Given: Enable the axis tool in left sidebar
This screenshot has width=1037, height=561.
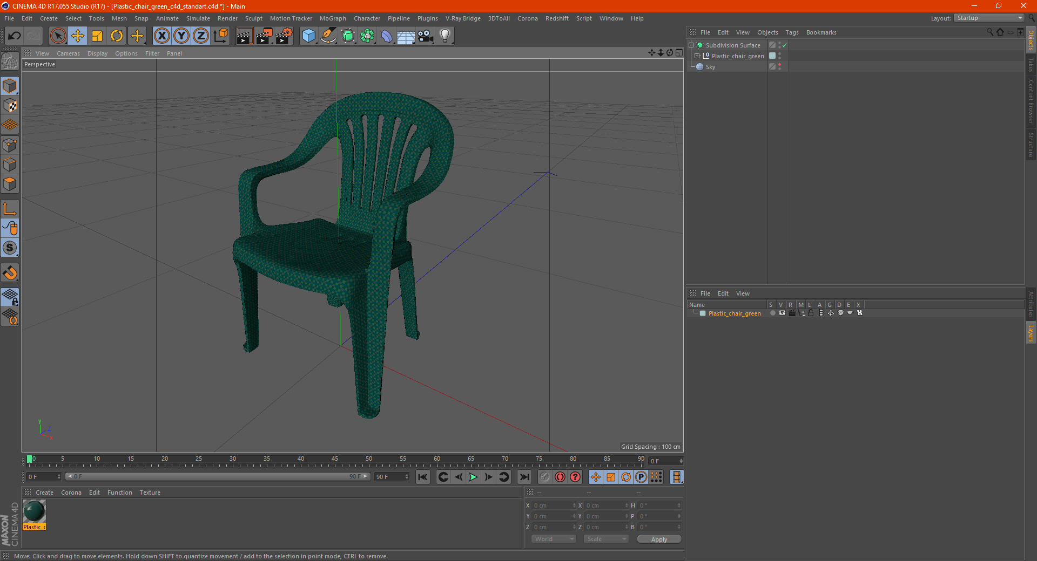Looking at the screenshot, I should pos(10,209).
